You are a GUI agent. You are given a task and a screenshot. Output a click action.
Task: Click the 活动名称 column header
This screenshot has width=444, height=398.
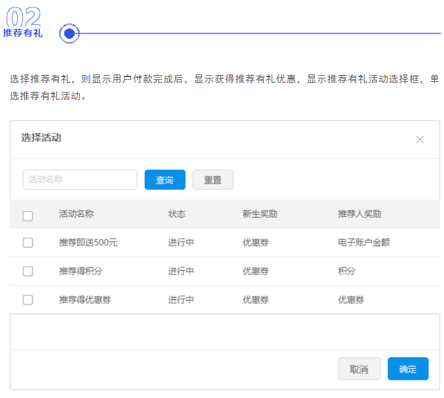pyautogui.click(x=77, y=214)
